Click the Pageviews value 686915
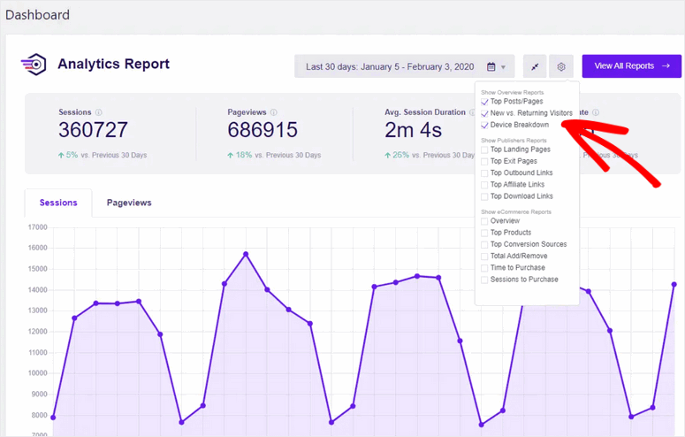The image size is (685, 437). [x=263, y=130]
